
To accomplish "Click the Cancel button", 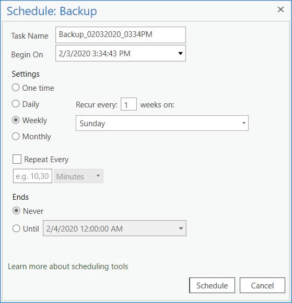I will click(262, 285).
